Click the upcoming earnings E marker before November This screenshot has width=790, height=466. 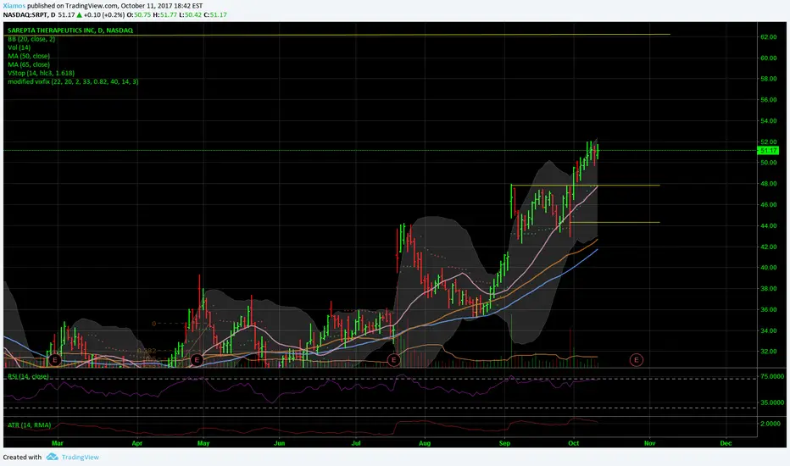[637, 360]
